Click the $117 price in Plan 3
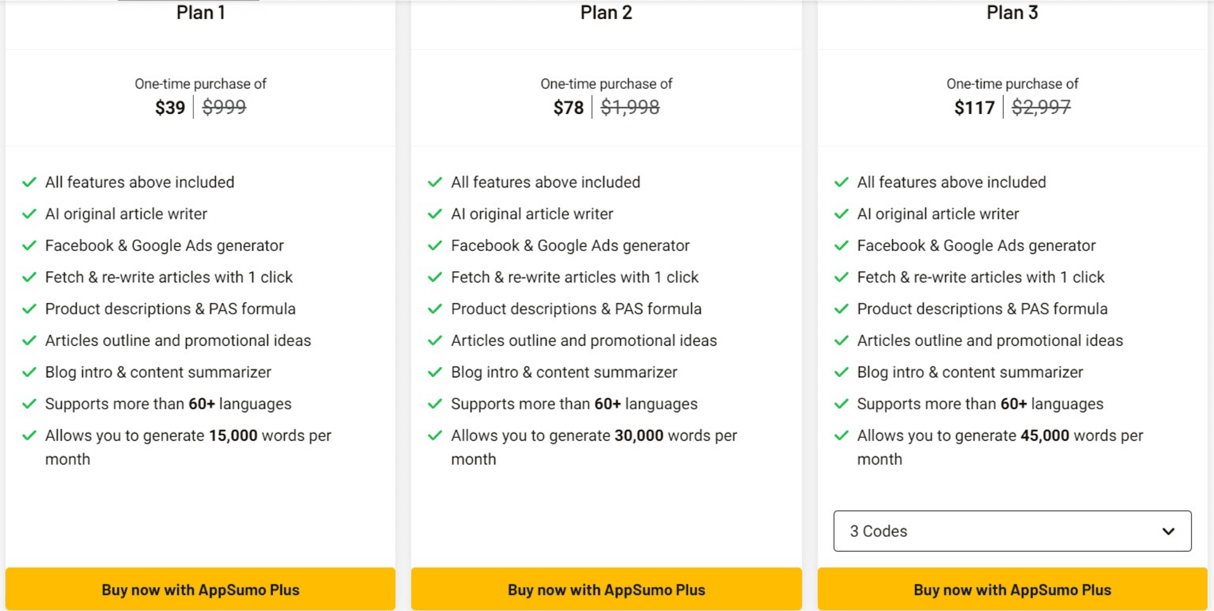 click(x=975, y=107)
